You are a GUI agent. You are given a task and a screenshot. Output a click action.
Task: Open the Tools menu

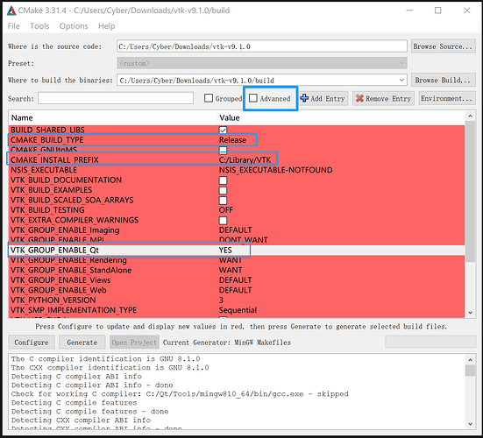coord(39,26)
